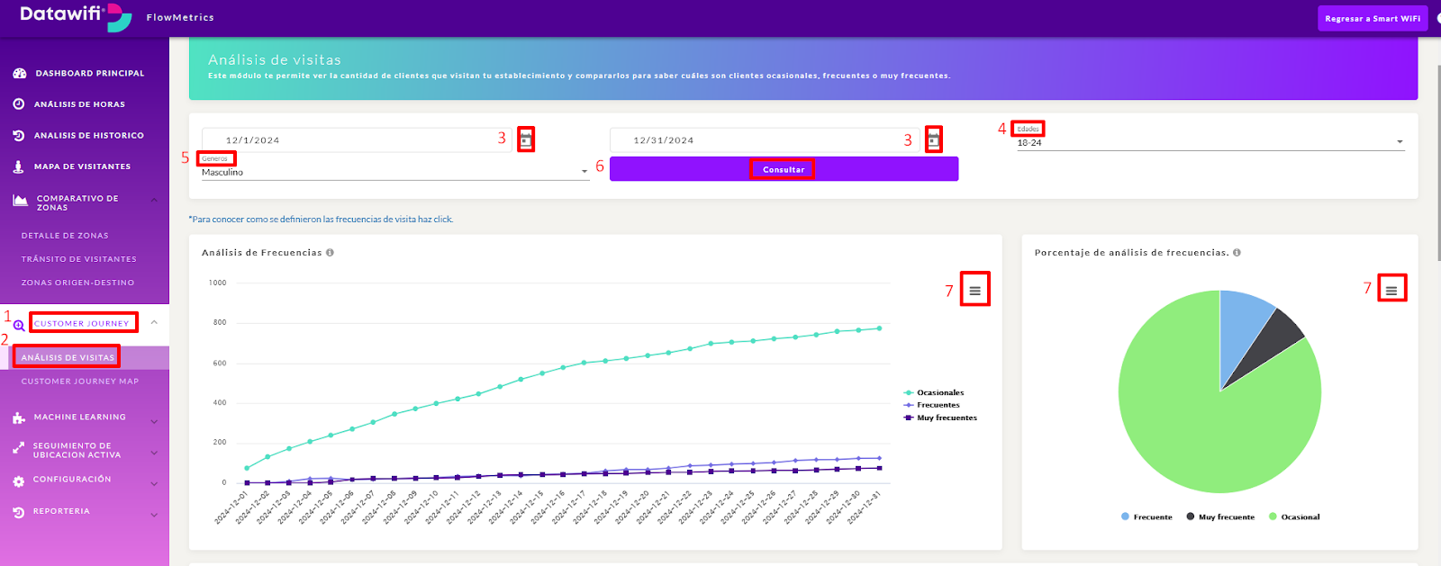Toggle Ocasionales series in line chart legend
The width and height of the screenshot is (1441, 566).
(934, 393)
